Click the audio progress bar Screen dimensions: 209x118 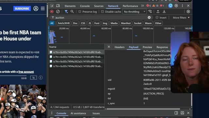click(x=11, y=76)
